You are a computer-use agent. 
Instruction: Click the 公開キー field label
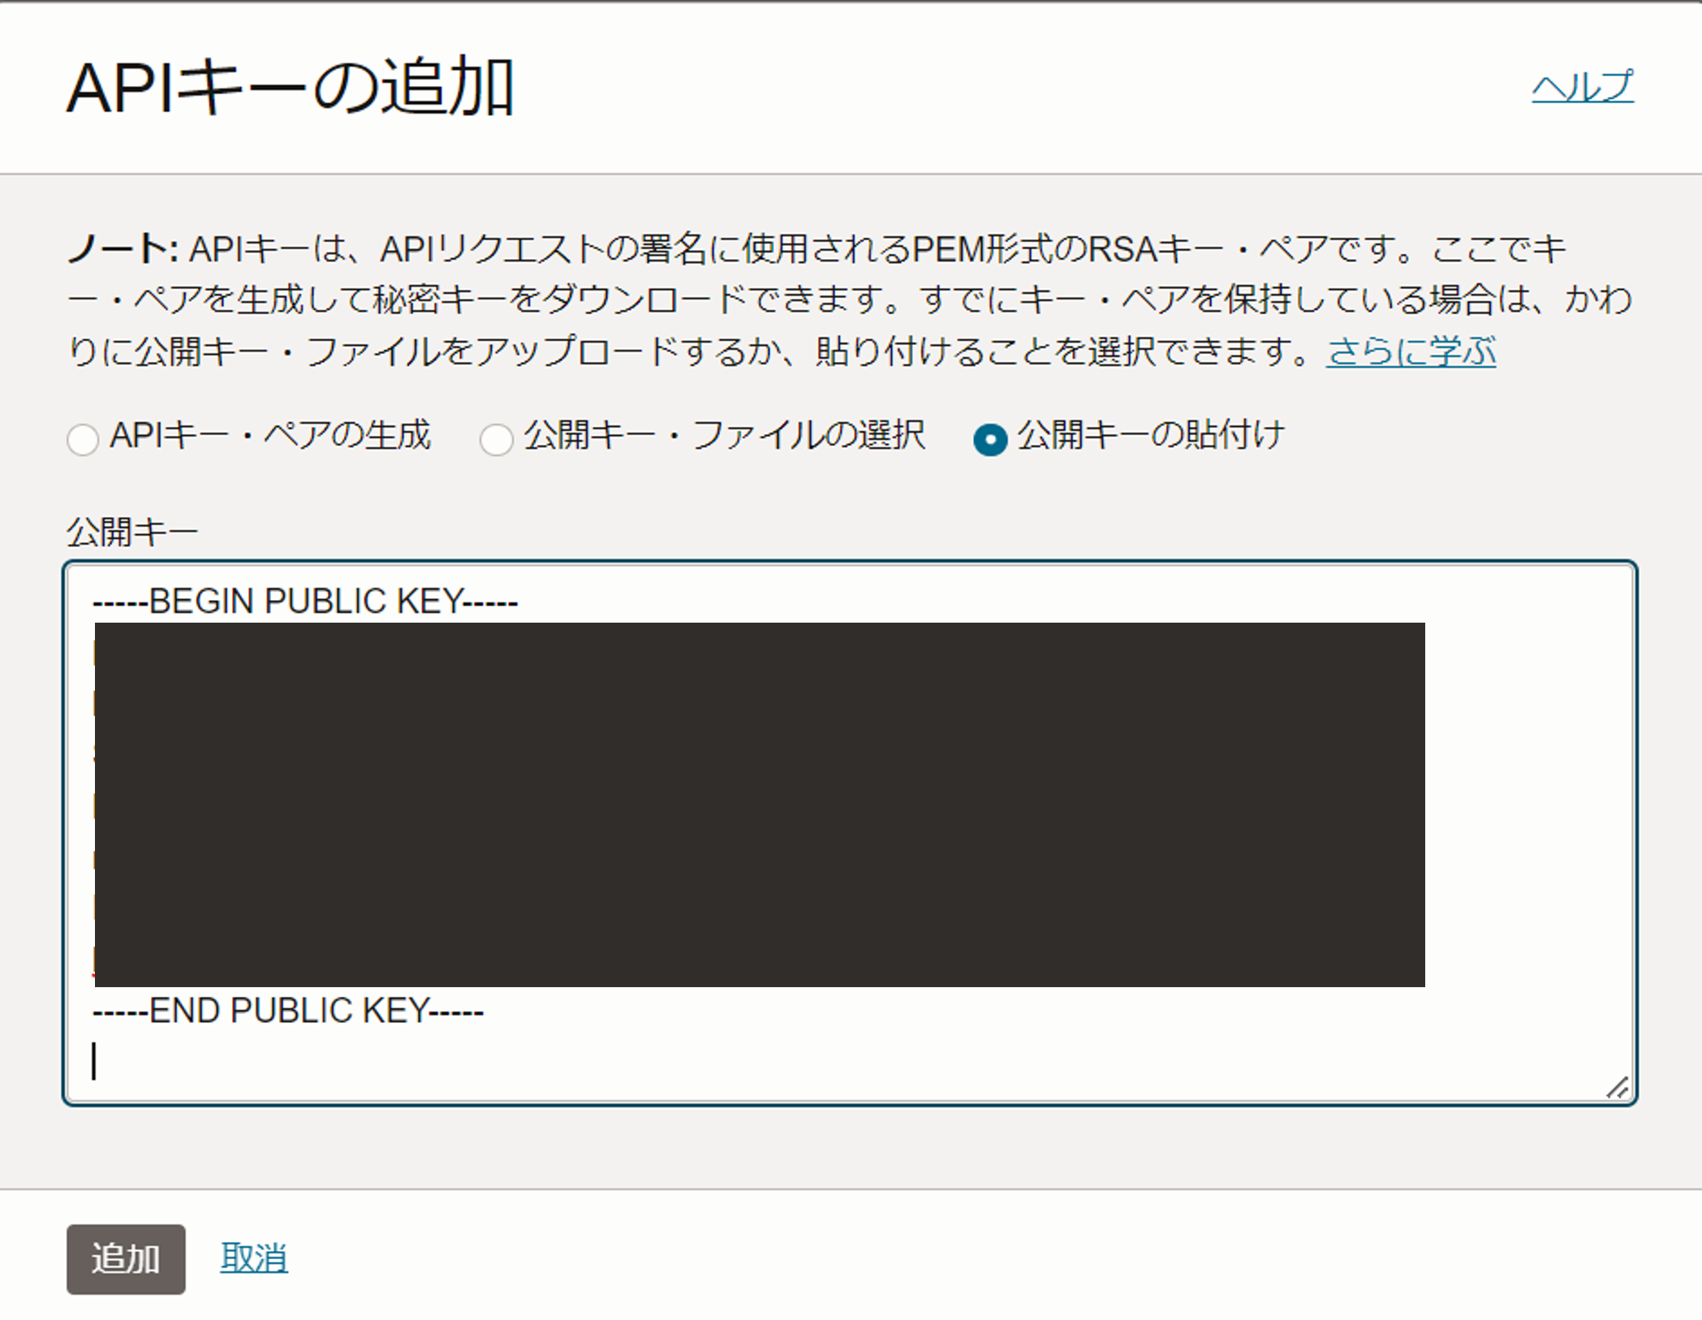point(132,533)
